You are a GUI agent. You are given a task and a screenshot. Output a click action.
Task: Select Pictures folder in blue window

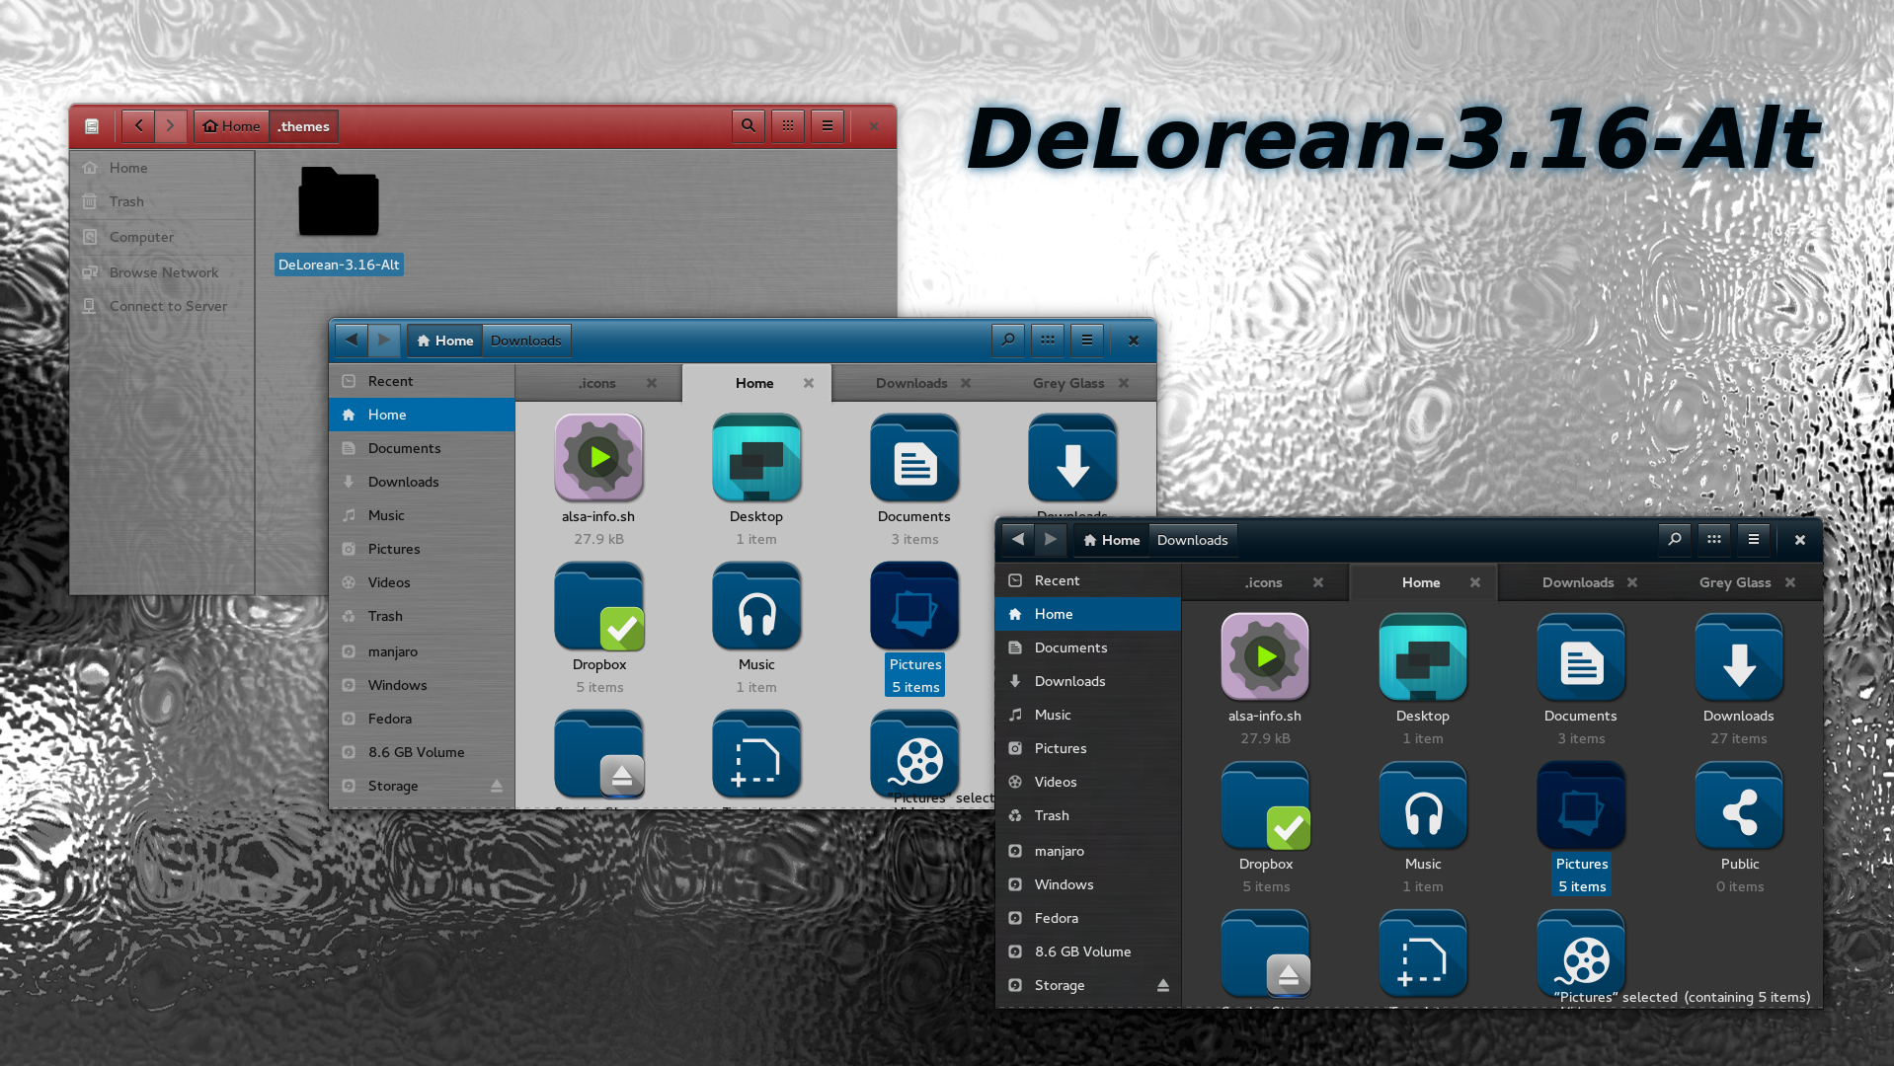(914, 606)
